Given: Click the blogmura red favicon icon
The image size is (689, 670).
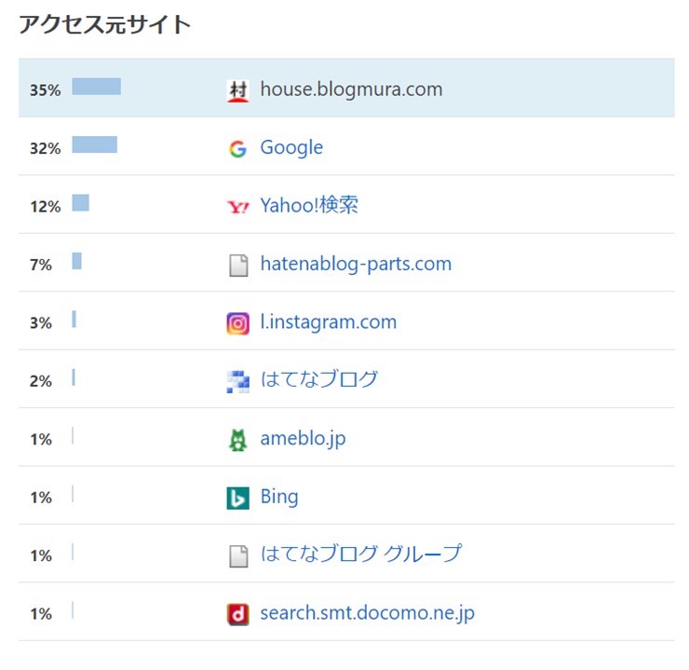Looking at the screenshot, I should (238, 90).
